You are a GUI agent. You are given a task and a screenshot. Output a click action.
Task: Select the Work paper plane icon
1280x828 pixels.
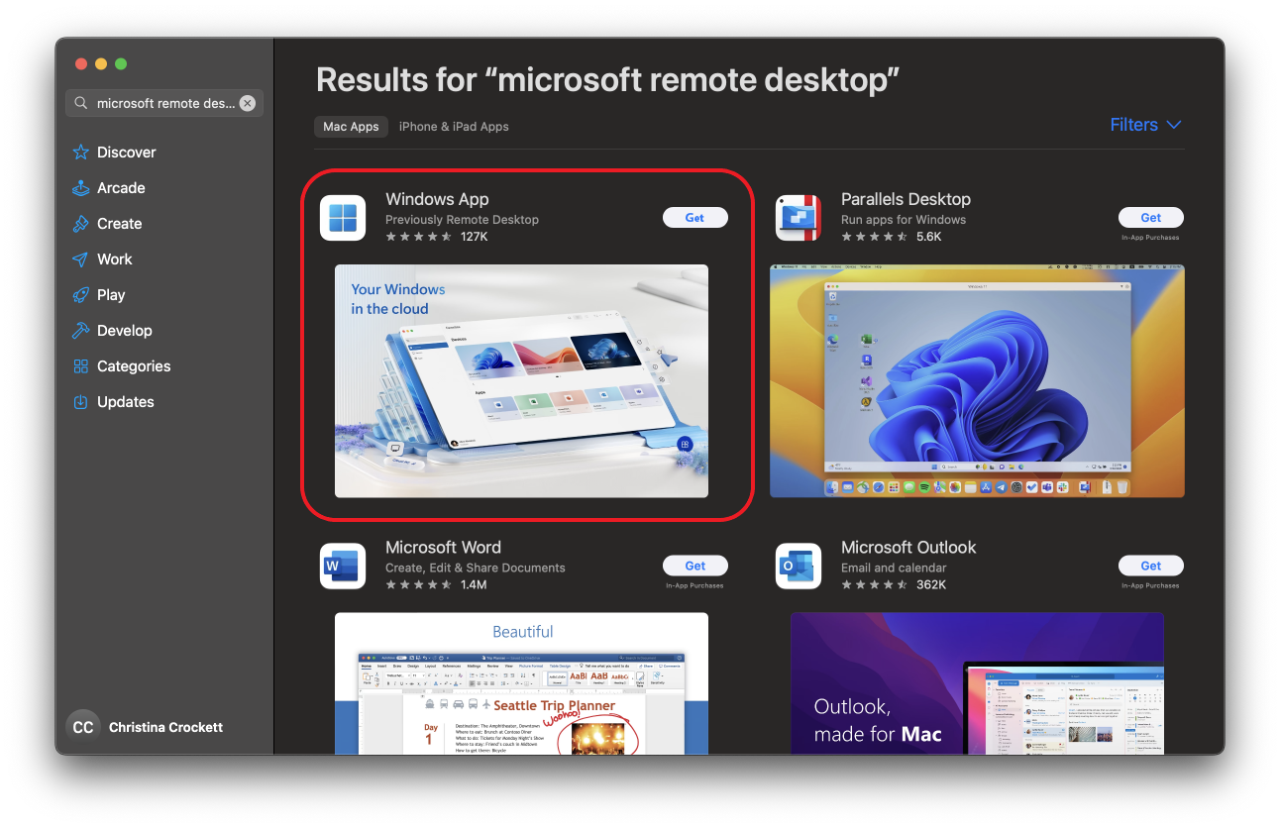tap(81, 259)
